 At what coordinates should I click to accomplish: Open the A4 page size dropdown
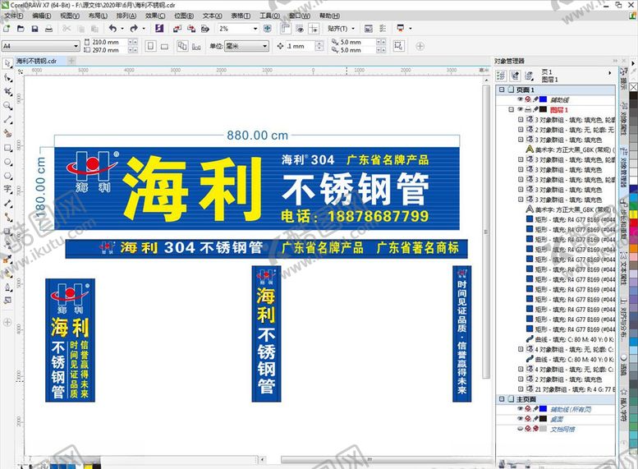click(76, 46)
